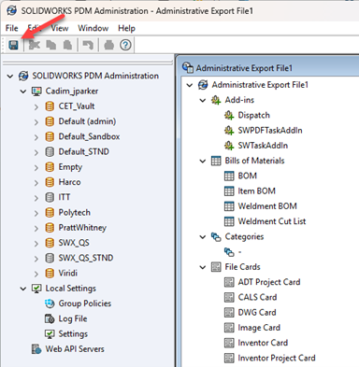Click the Paste toolbar icon

click(x=67, y=45)
